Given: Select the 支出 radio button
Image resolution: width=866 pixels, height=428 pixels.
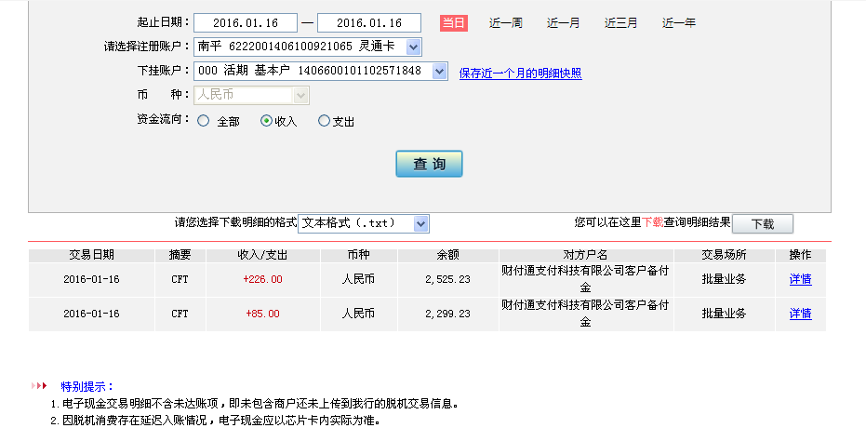Looking at the screenshot, I should pyautogui.click(x=324, y=121).
